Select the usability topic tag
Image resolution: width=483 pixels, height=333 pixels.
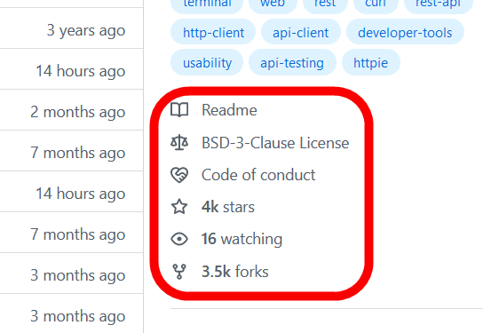pos(207,62)
